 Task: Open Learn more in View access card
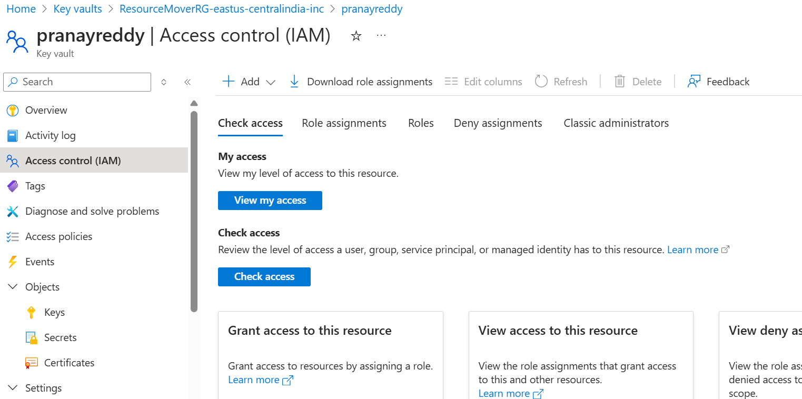coord(504,394)
